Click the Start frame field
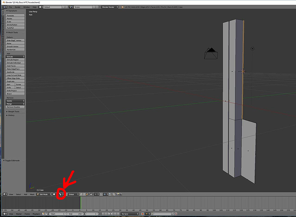Image resolution: width=296 pixels, height=217 pixels. pyautogui.click(x=58, y=214)
